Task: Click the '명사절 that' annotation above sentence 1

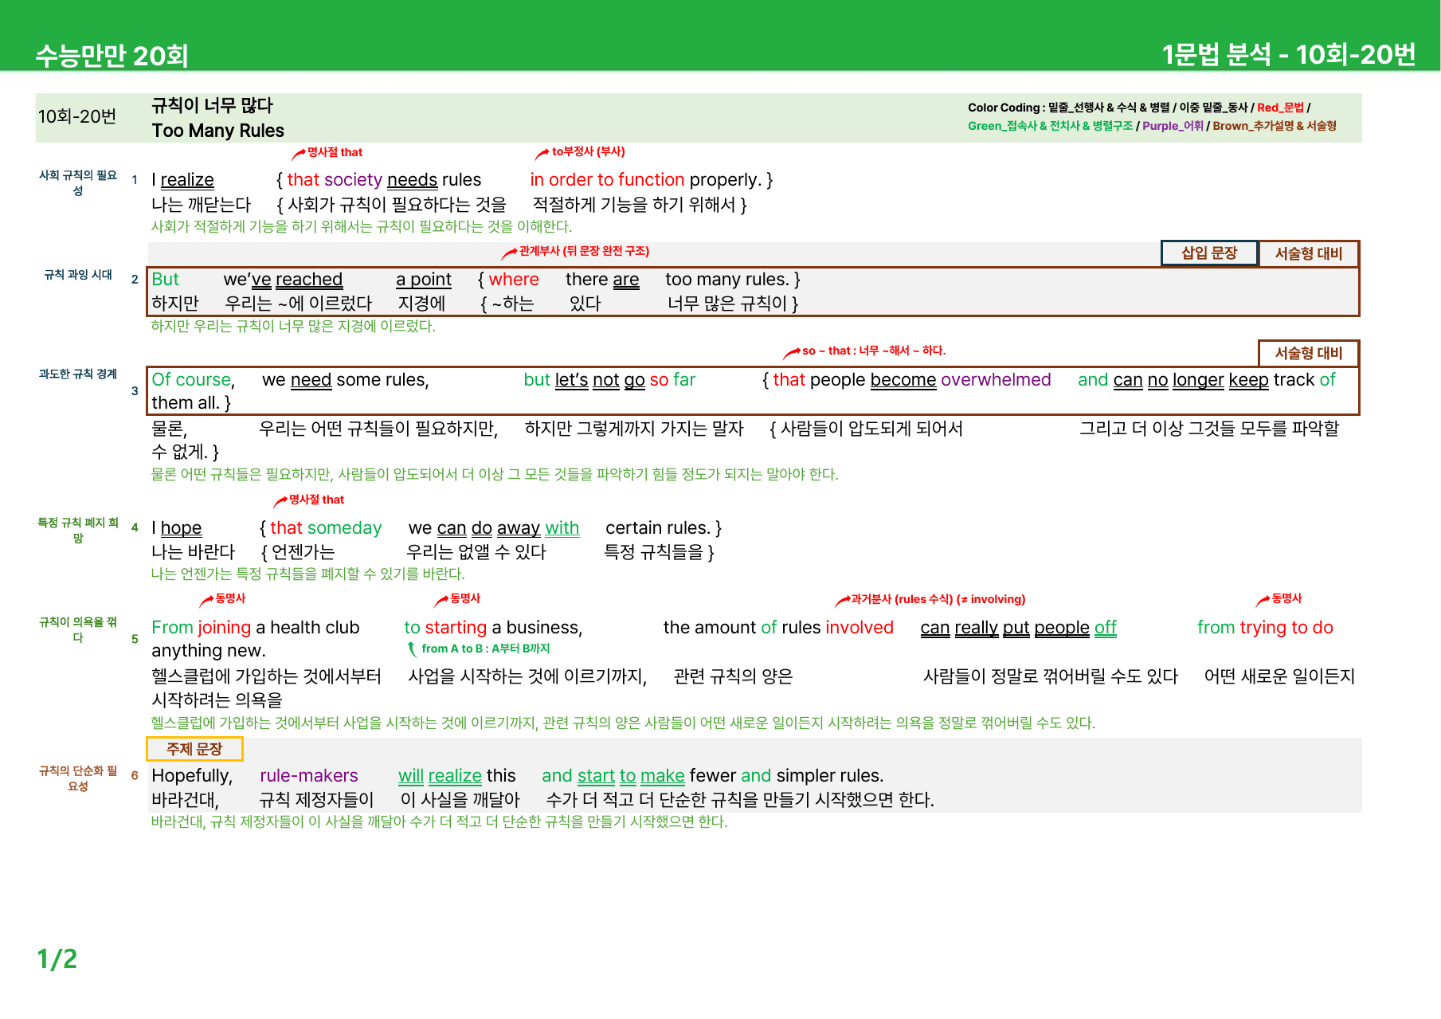Action: (335, 152)
